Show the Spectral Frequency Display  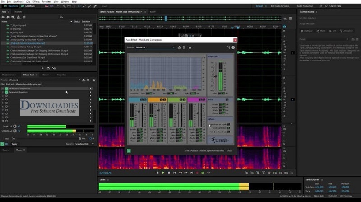47,6
